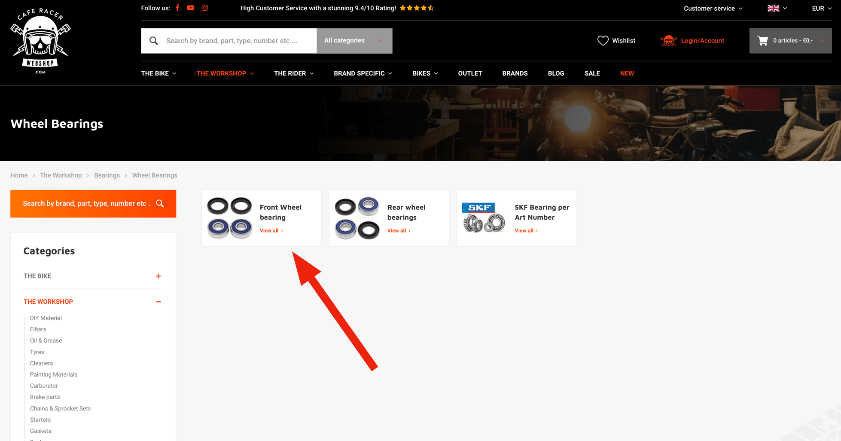The image size is (841, 441).
Task: Open the YouTube channel icon
Action: [191, 8]
